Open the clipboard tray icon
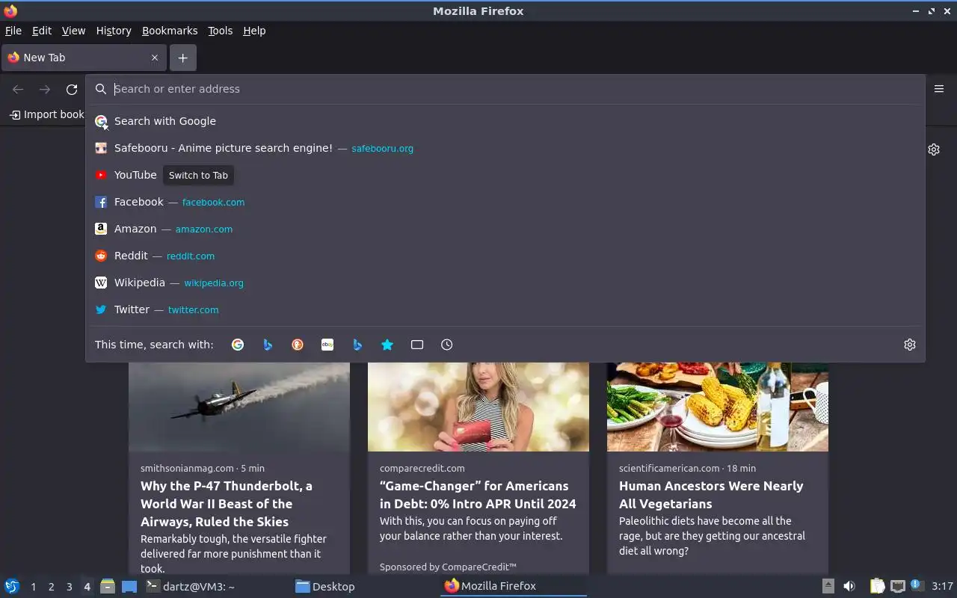The height and width of the screenshot is (598, 957). [878, 586]
